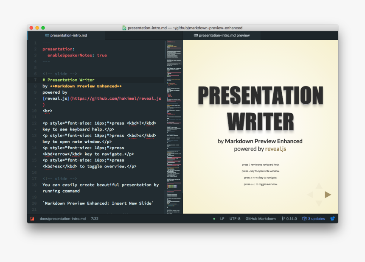
Task: Click the 'Markdown Preview Enhanced: Insert New Slide' code line
Action: coord(98,203)
